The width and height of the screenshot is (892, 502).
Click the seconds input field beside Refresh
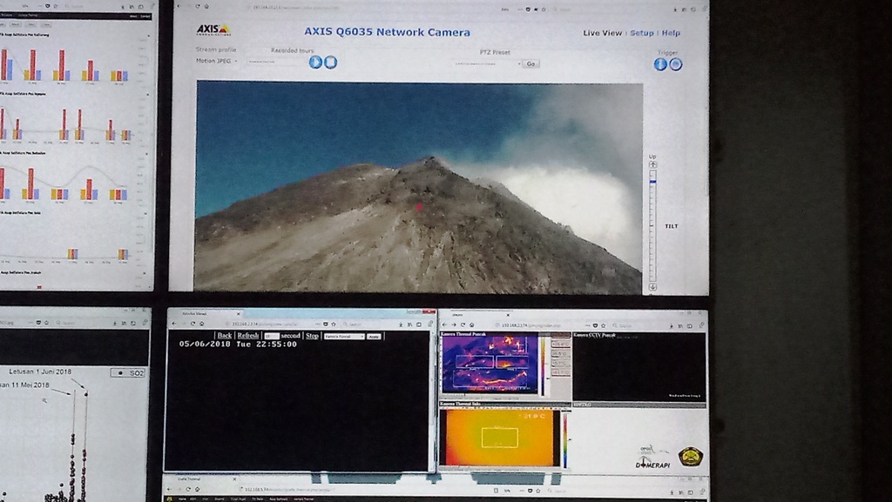(x=273, y=336)
